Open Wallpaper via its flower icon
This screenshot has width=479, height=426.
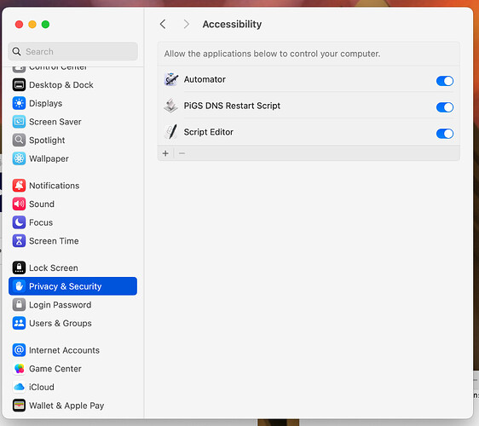pos(19,158)
